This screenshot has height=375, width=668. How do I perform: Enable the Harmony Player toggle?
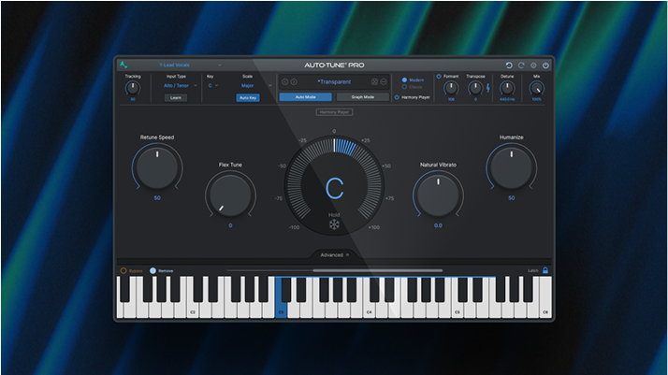point(397,96)
